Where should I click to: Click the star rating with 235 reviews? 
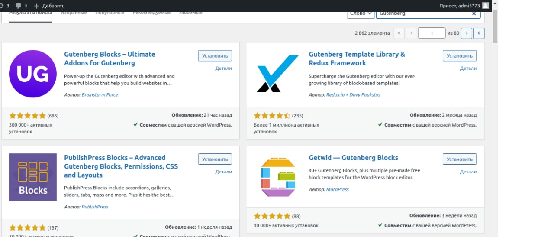(x=272, y=116)
